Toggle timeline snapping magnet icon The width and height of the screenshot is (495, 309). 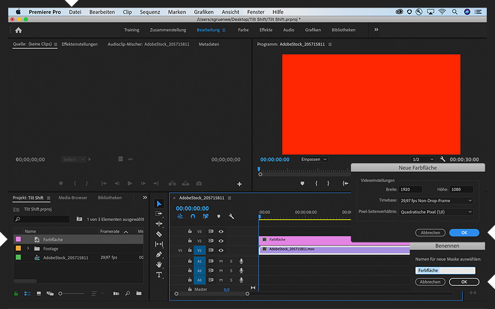pyautogui.click(x=193, y=217)
